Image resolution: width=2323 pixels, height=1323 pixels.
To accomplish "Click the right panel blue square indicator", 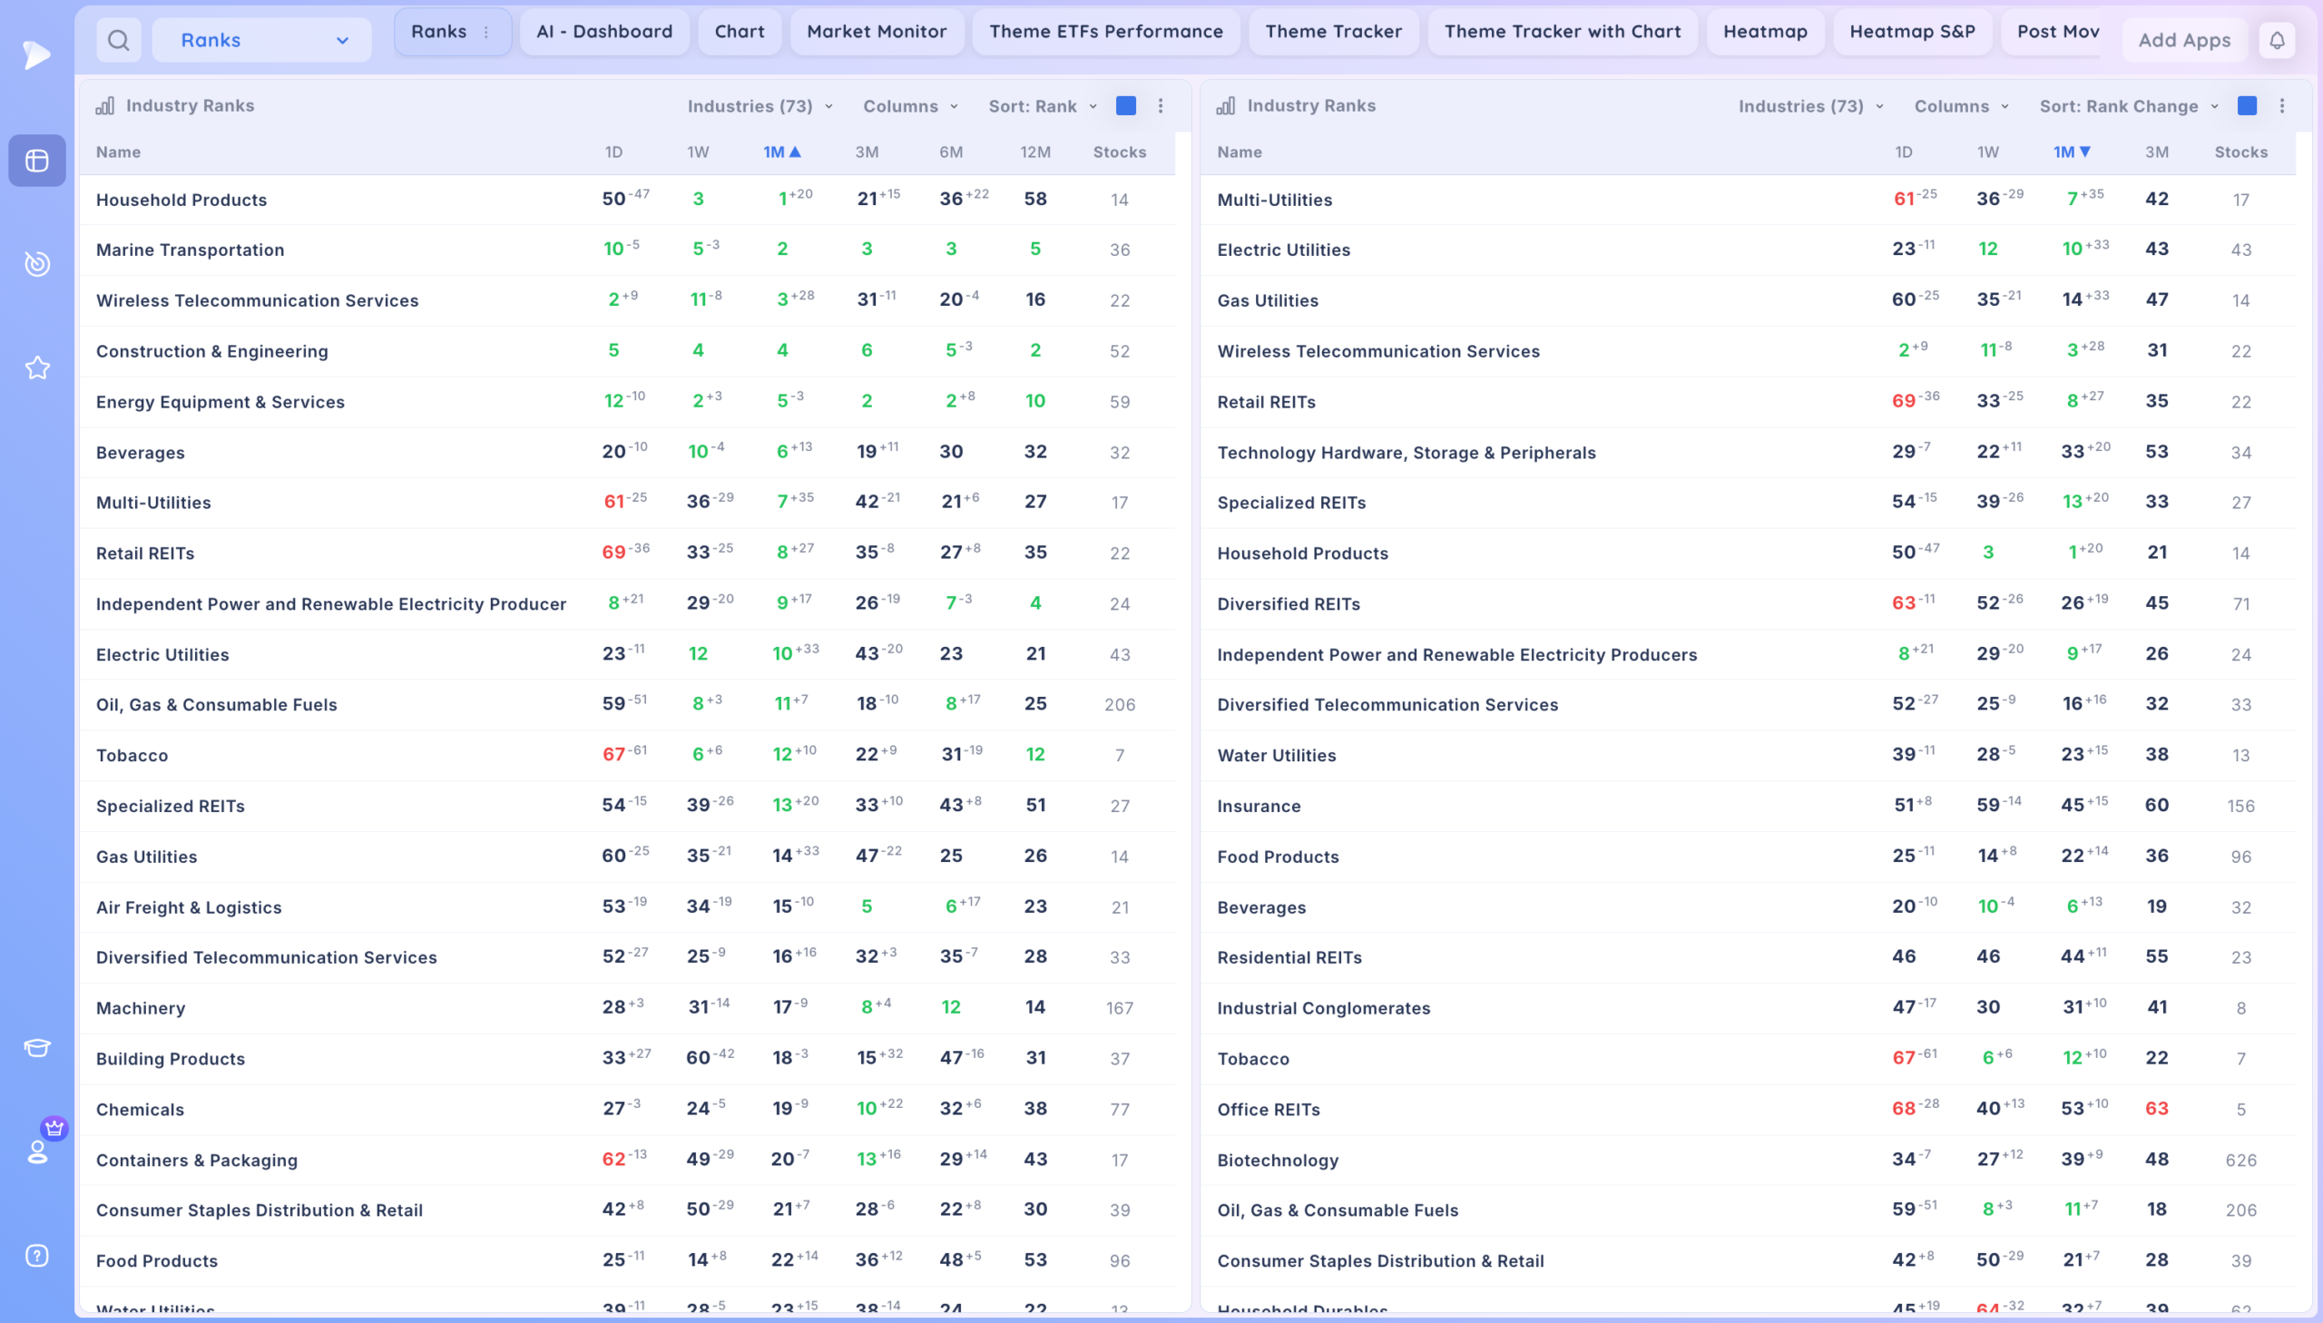I will (2247, 106).
